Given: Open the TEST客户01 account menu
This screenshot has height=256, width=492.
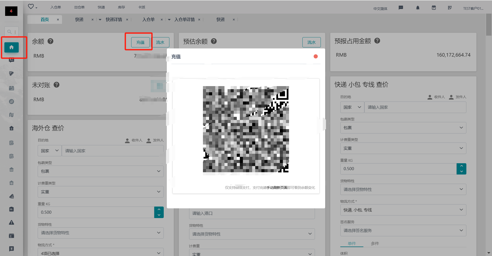Looking at the screenshot, I should tap(473, 8).
